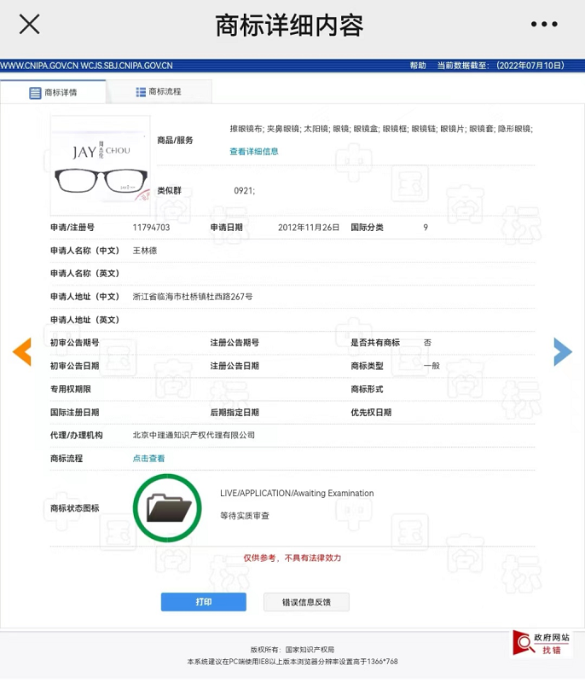The height and width of the screenshot is (683, 585).
Task: Click the JAY CHOU glasses trademark image
Action: [x=100, y=165]
